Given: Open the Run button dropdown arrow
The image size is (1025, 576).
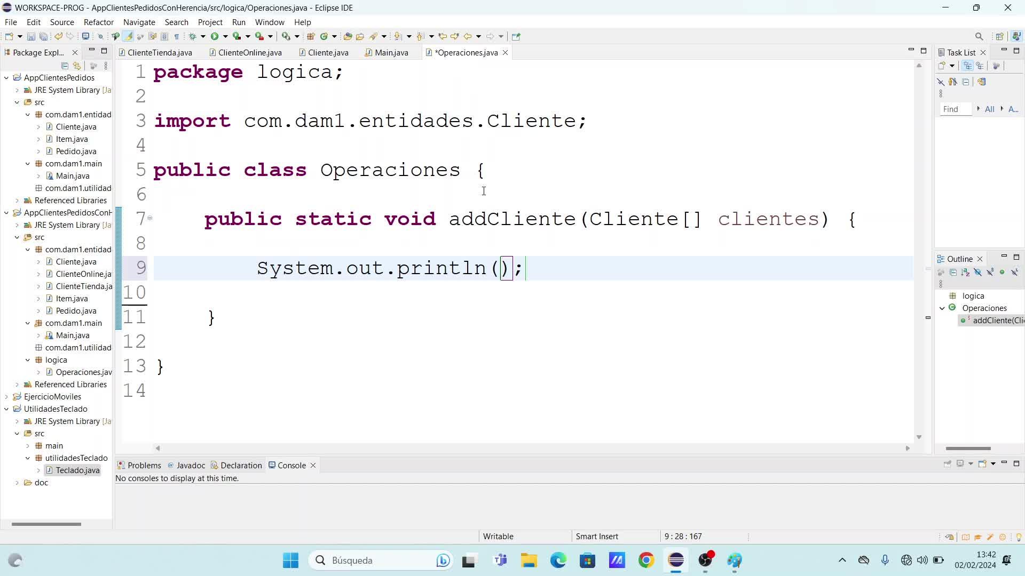Looking at the screenshot, I should (225, 36).
